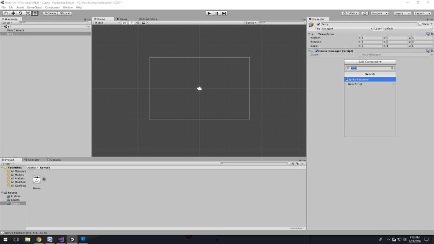This screenshot has height=244, width=434.
Task: Select the Move tool
Action: click(13, 13)
